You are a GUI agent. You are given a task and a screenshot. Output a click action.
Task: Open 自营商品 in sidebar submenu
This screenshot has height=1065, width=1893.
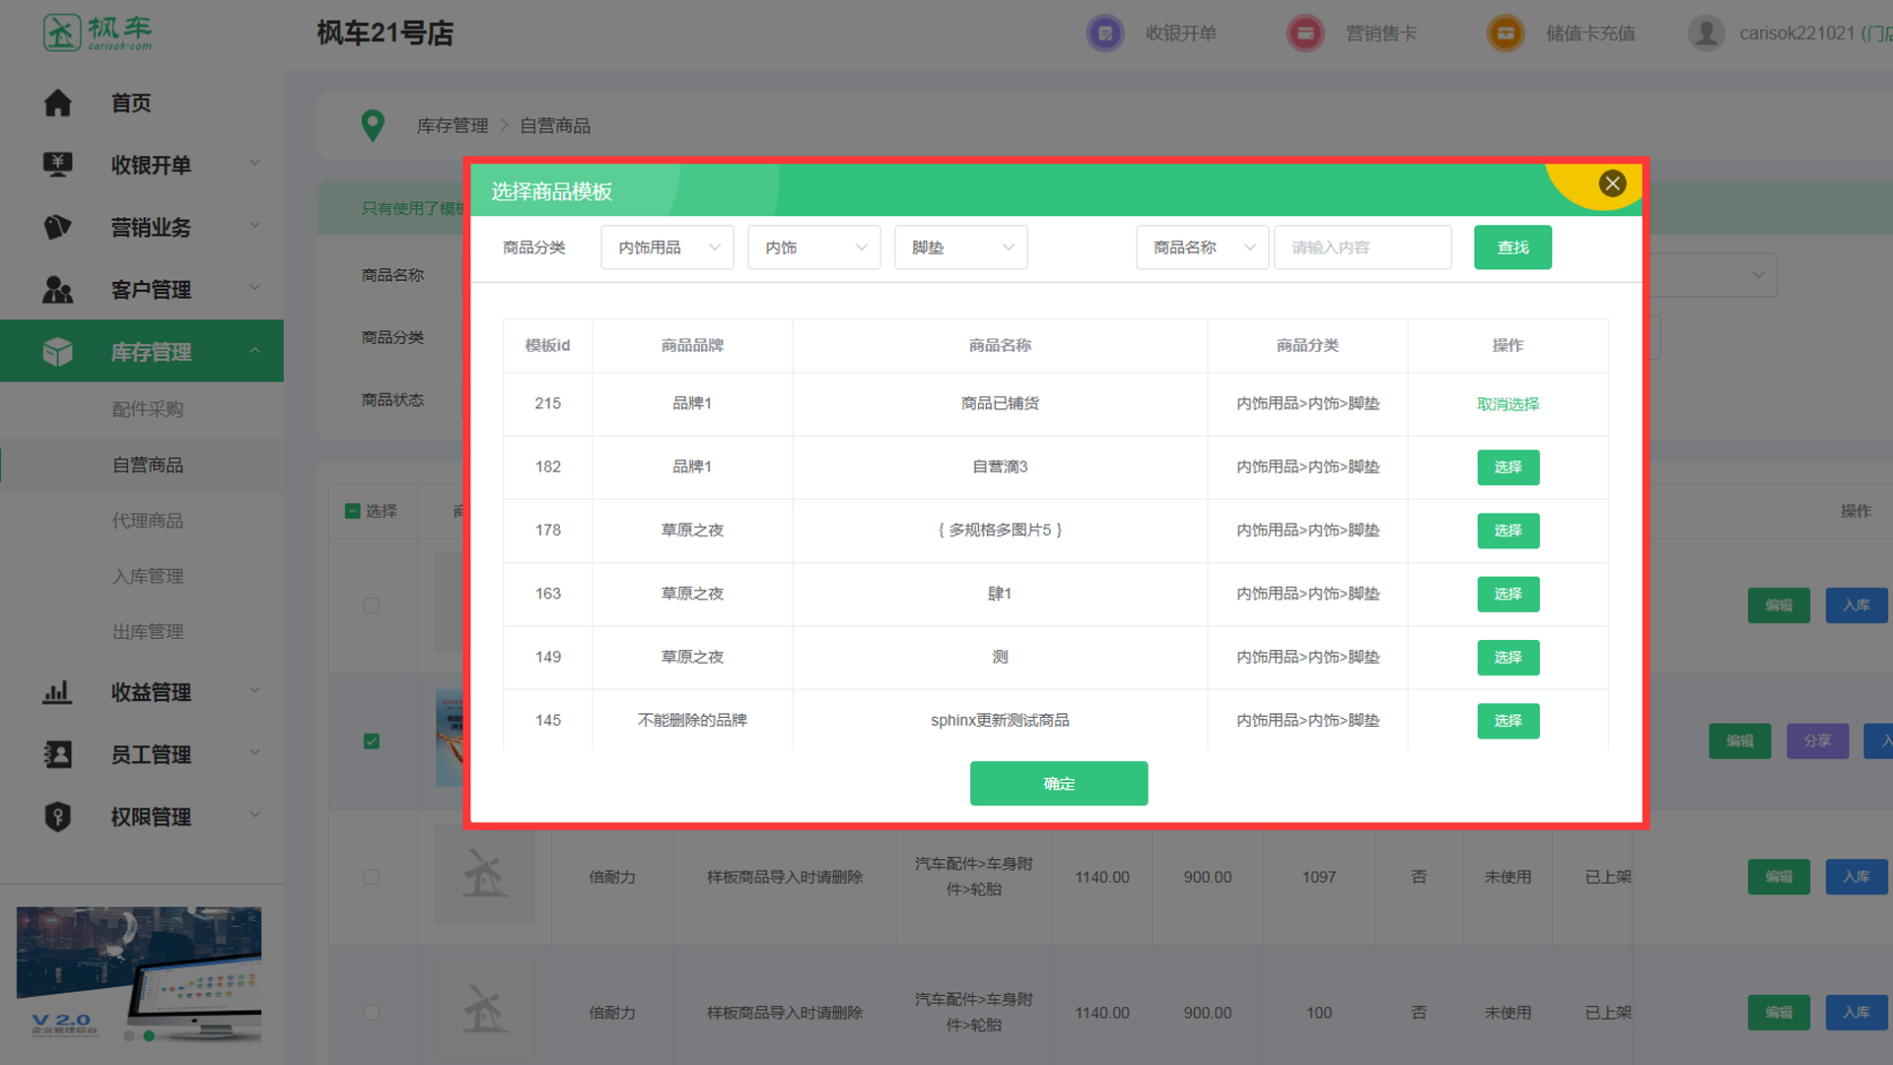click(x=148, y=464)
